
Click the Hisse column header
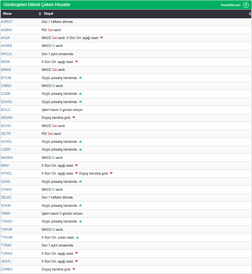7,14
